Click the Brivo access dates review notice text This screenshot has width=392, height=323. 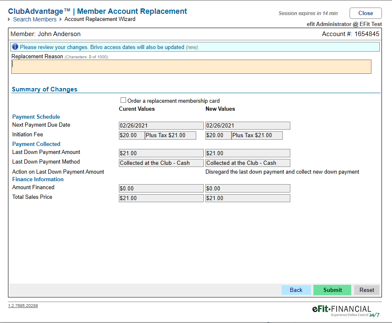click(x=109, y=47)
